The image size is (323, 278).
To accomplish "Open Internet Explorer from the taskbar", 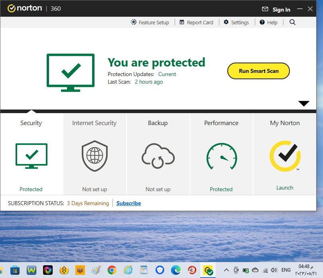I will [x=128, y=270].
